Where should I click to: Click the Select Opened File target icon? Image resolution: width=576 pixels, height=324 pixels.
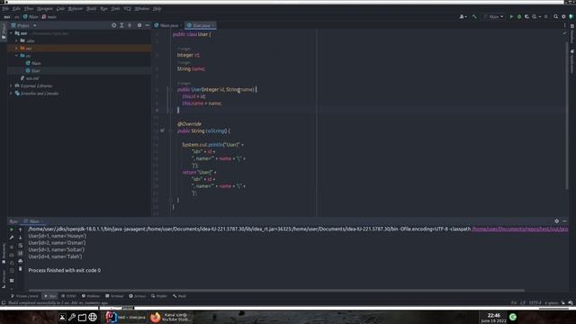tap(114, 25)
